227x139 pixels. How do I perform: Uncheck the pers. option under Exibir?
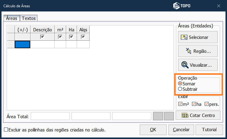(207, 104)
